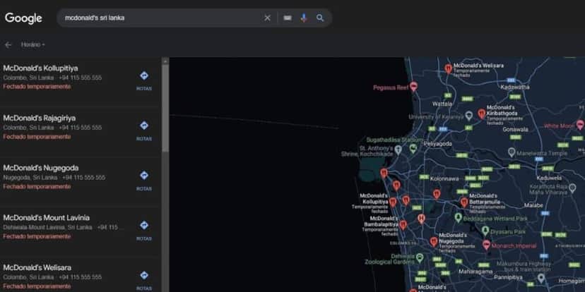
Task: Select the McDonald's Battaramulla map pin
Action: (464, 202)
